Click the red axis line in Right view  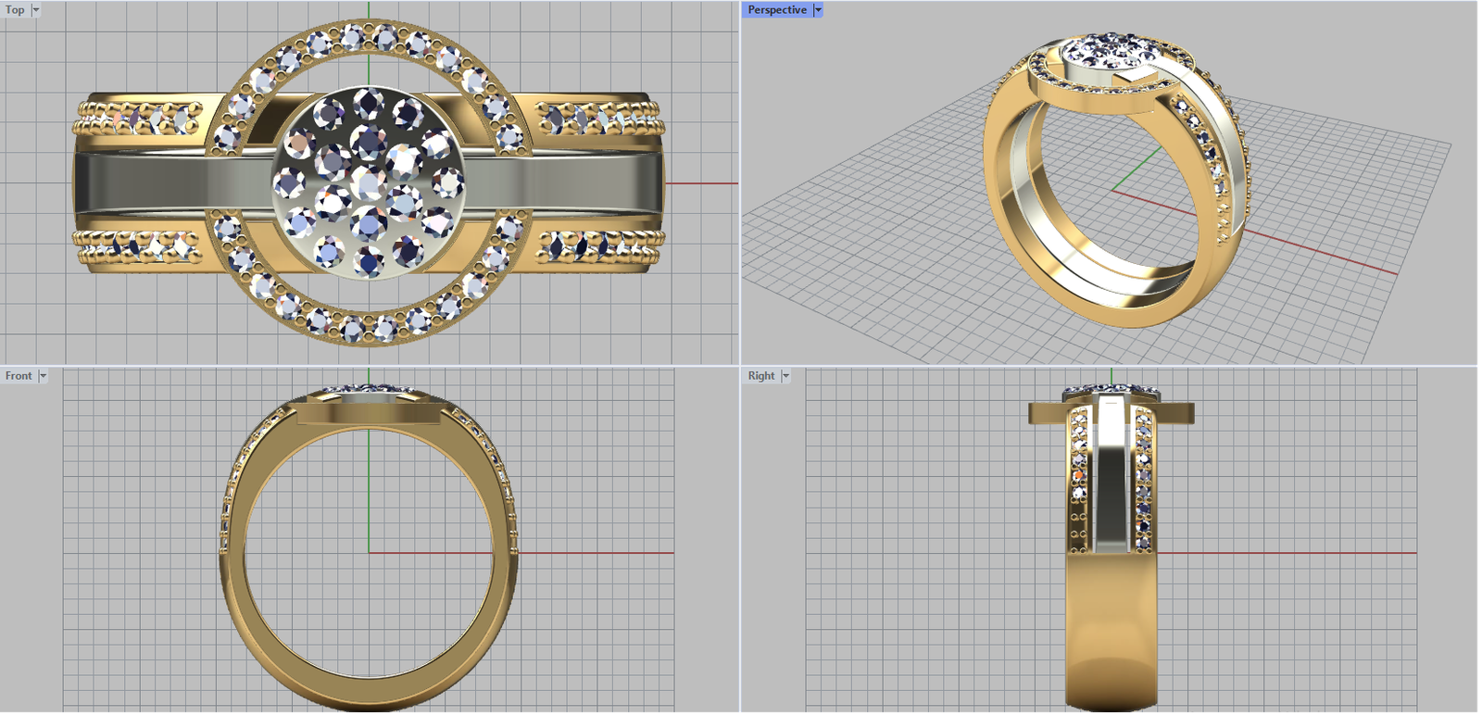[x=1297, y=553]
